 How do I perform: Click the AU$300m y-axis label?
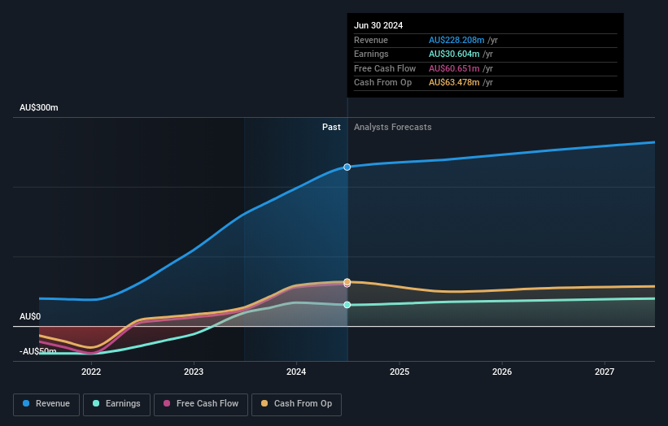pos(39,107)
